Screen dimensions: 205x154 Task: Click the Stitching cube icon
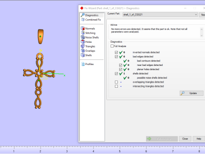click(x=83, y=33)
